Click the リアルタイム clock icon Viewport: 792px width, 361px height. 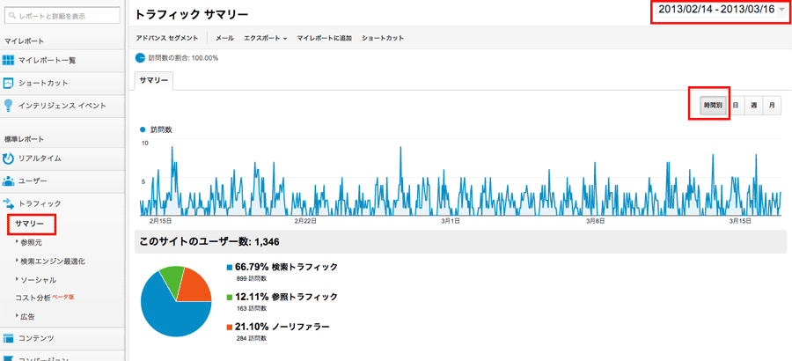[8, 158]
